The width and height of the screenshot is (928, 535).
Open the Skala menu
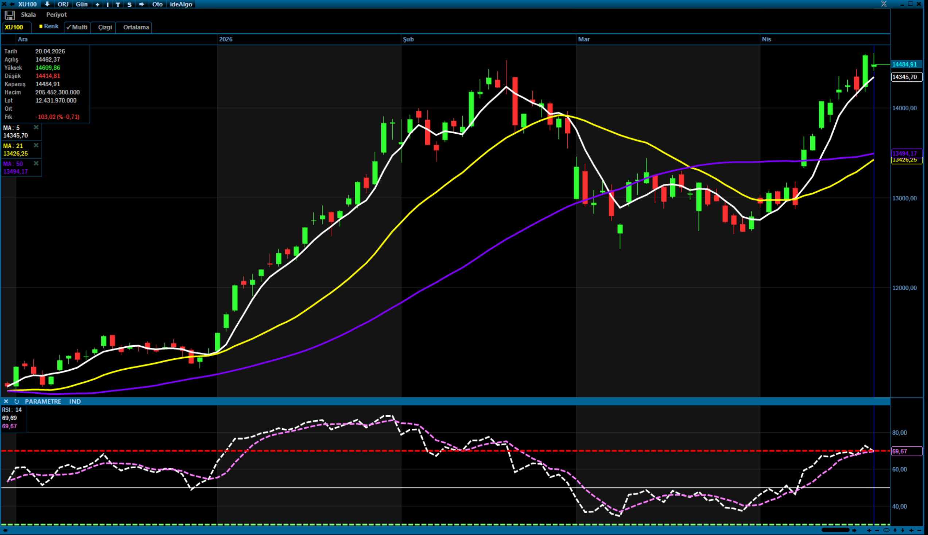(x=28, y=15)
